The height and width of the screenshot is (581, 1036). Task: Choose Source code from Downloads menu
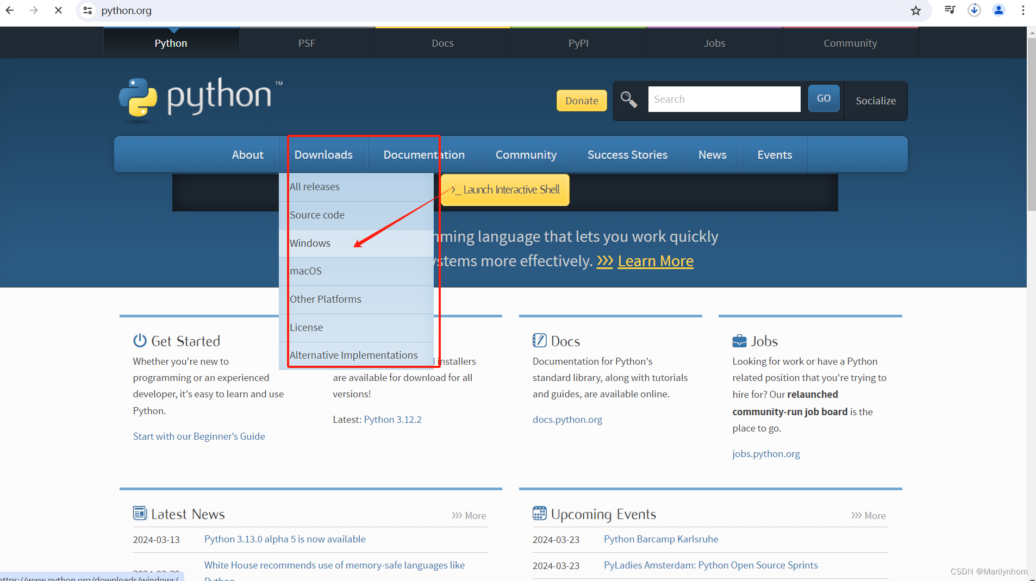coord(357,215)
